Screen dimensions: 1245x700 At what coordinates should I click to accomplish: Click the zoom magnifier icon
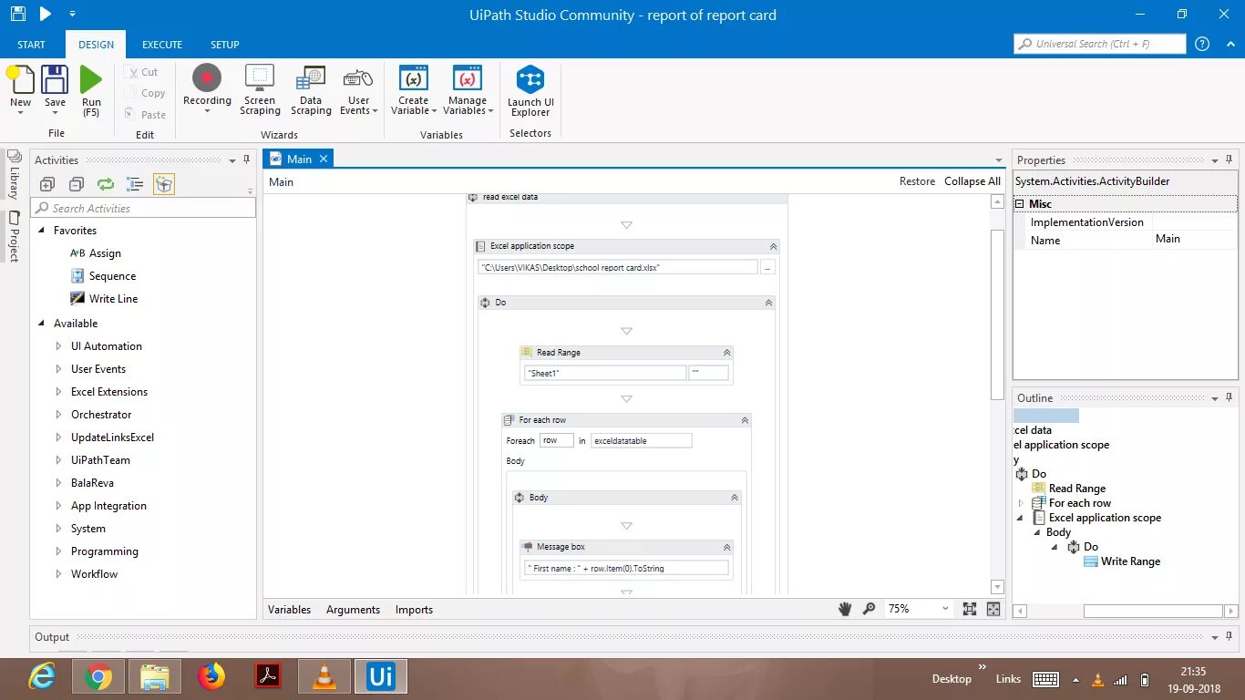point(869,609)
